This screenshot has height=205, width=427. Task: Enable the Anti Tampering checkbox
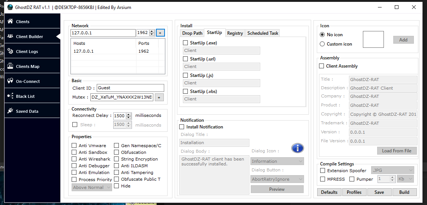coord(116,173)
